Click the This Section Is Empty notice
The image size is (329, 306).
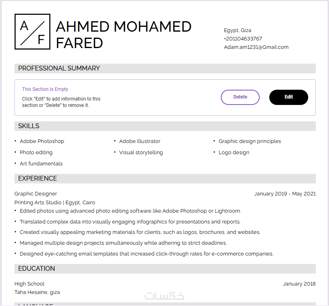45,89
